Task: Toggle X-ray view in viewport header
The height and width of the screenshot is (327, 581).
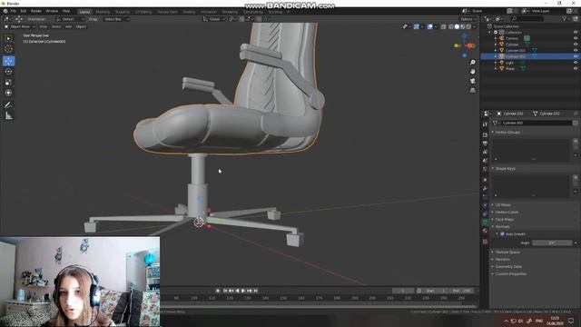Action: pos(444,26)
